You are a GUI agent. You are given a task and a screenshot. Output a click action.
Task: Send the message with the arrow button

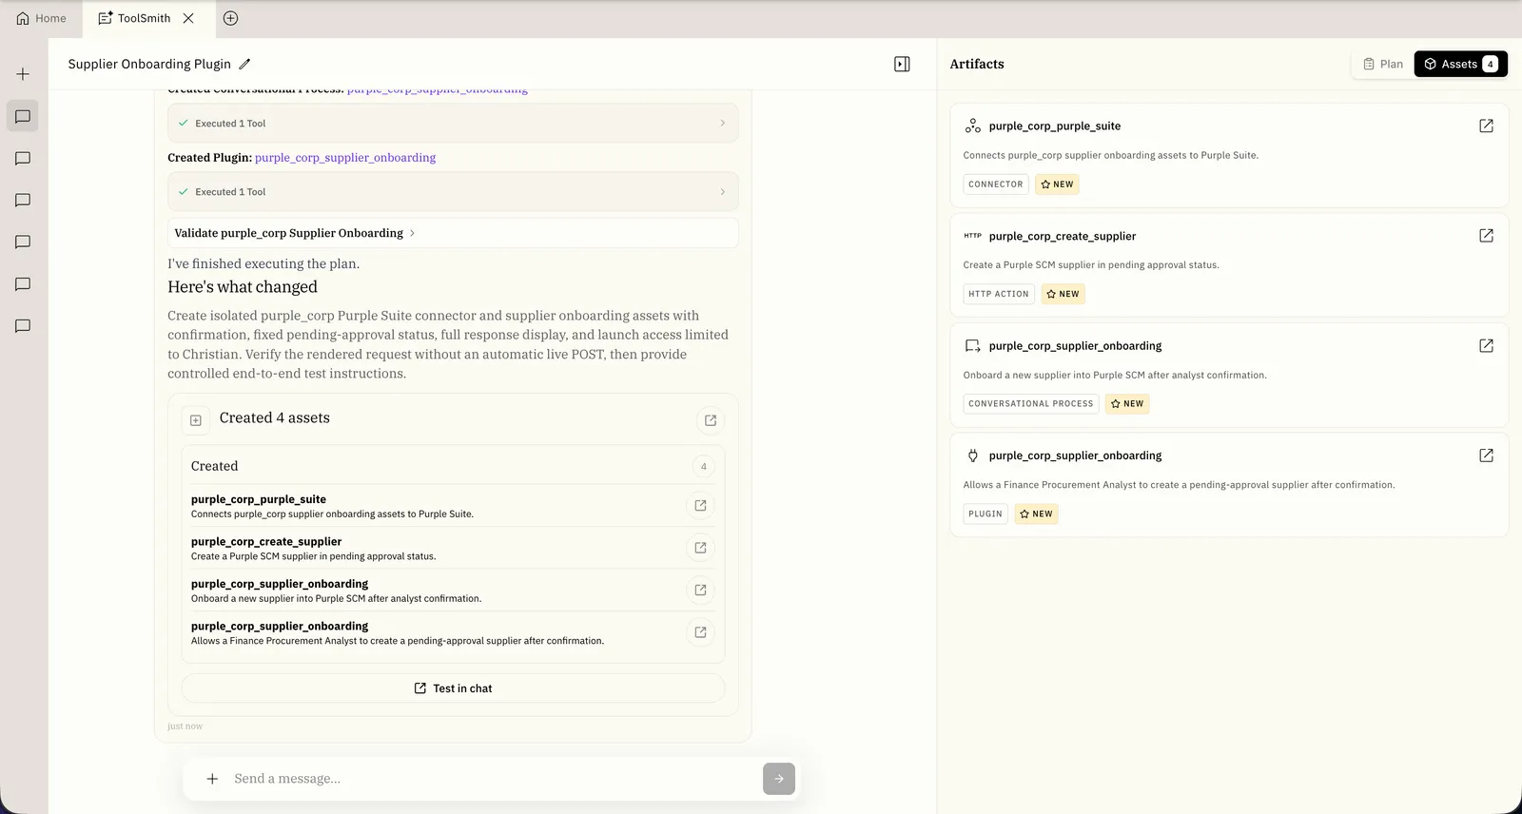pyautogui.click(x=779, y=779)
